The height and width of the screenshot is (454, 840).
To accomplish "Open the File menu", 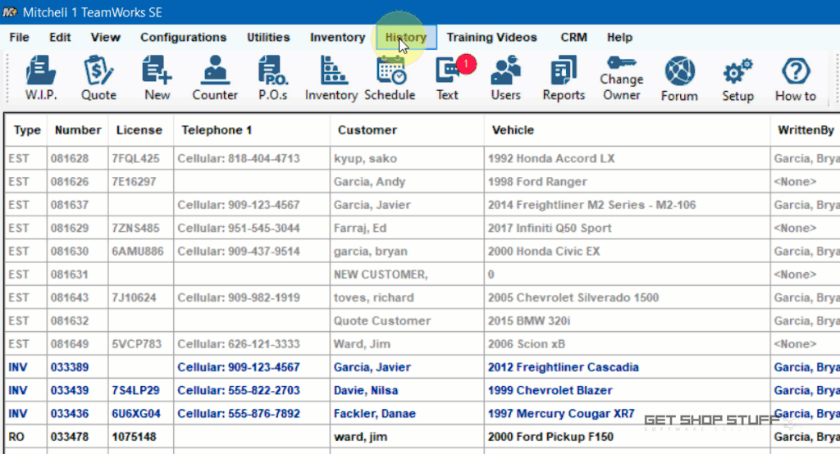I will [20, 37].
